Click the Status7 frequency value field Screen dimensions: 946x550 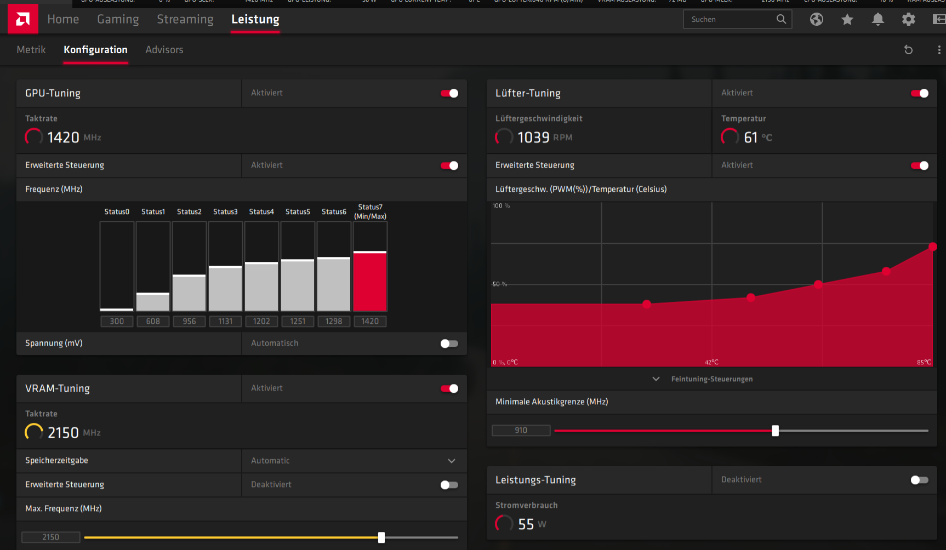tap(370, 322)
